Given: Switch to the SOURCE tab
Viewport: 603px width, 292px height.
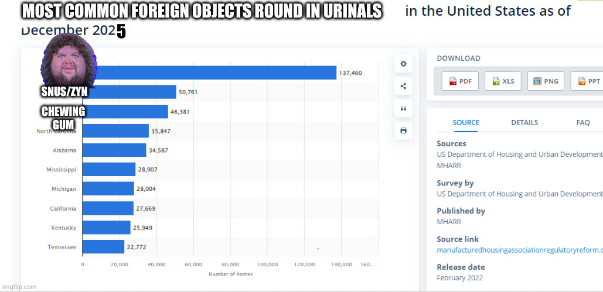Looking at the screenshot, I should point(466,122).
